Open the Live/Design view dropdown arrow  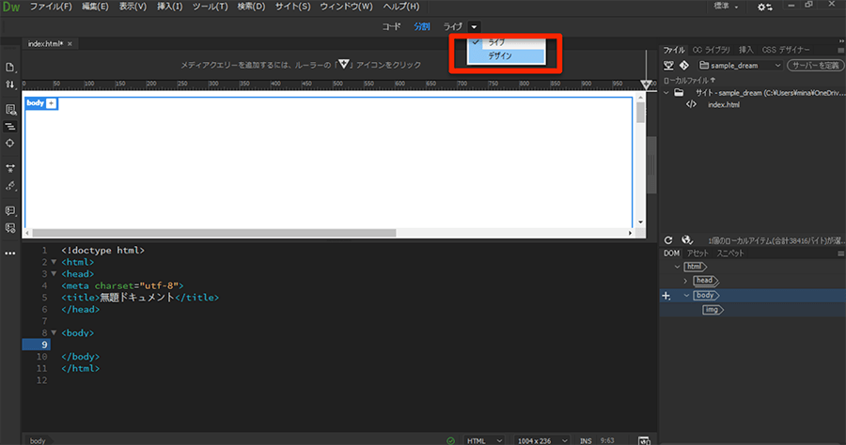click(x=474, y=27)
